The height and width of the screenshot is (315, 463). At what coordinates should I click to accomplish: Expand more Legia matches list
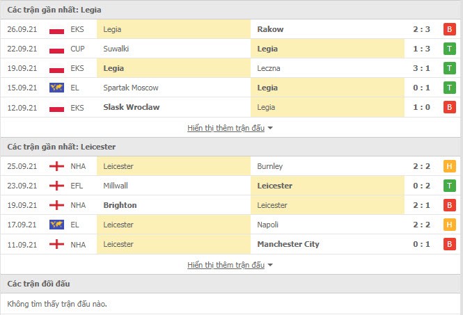230,128
